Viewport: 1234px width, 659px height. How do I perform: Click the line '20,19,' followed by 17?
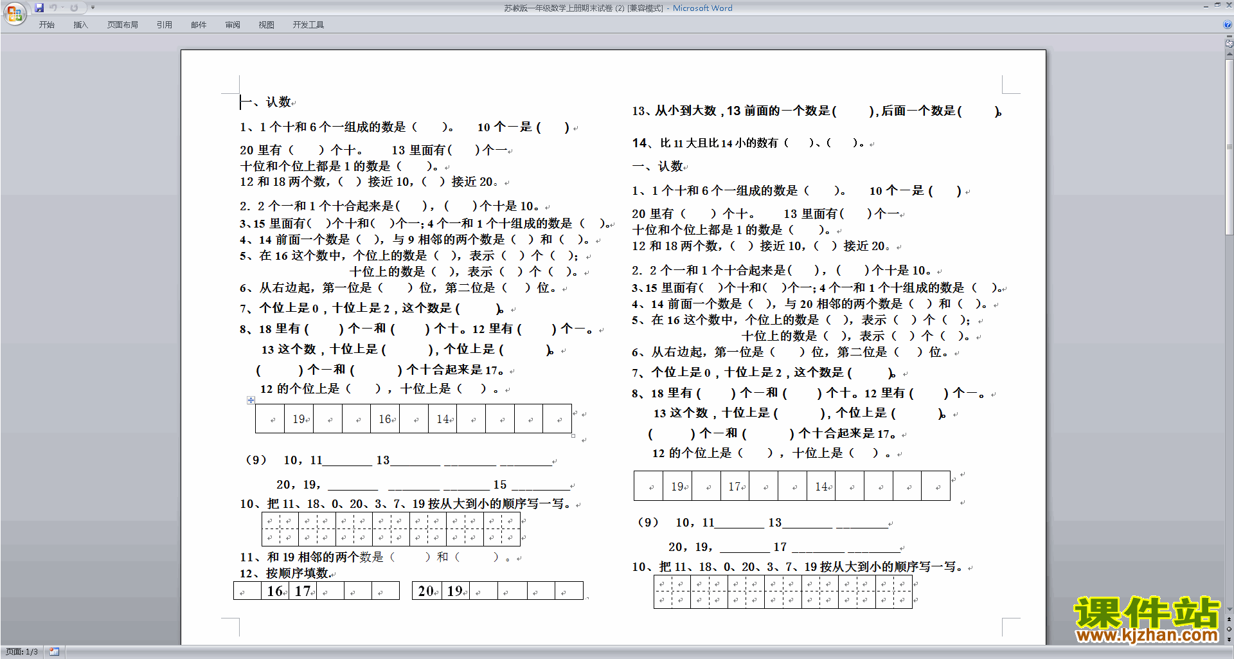[x=785, y=547]
